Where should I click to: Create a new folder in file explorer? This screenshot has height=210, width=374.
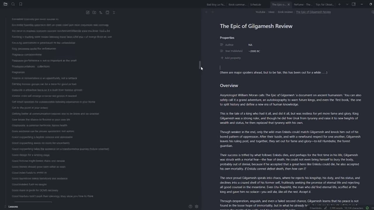click(94, 12)
